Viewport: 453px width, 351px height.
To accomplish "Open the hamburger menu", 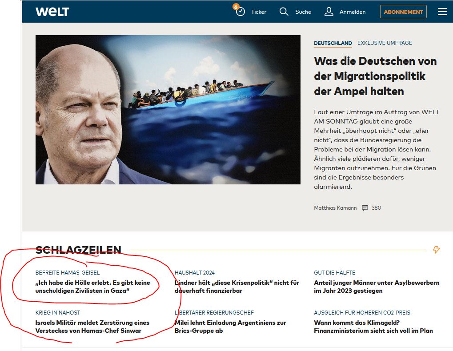I will coord(442,12).
